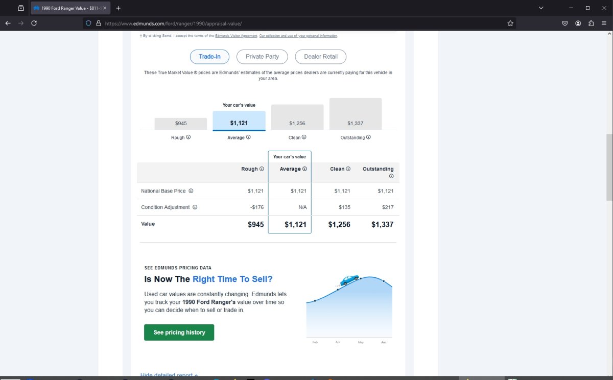
Task: Click info icon in Clean table header
Action: [x=348, y=169]
